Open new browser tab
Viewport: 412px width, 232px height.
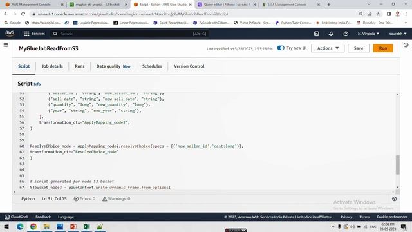click(329, 5)
